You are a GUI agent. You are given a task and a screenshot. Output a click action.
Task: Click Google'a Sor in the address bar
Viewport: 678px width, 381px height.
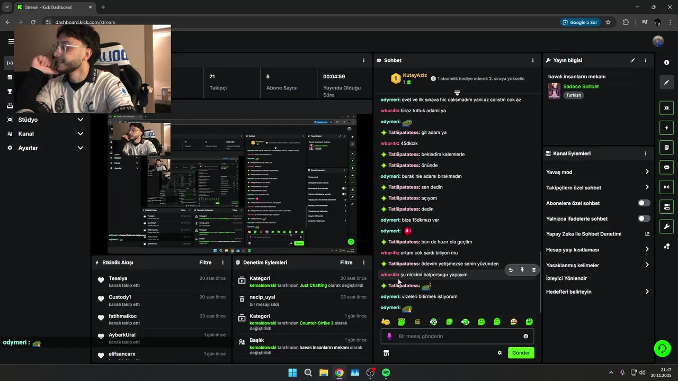pos(580,22)
